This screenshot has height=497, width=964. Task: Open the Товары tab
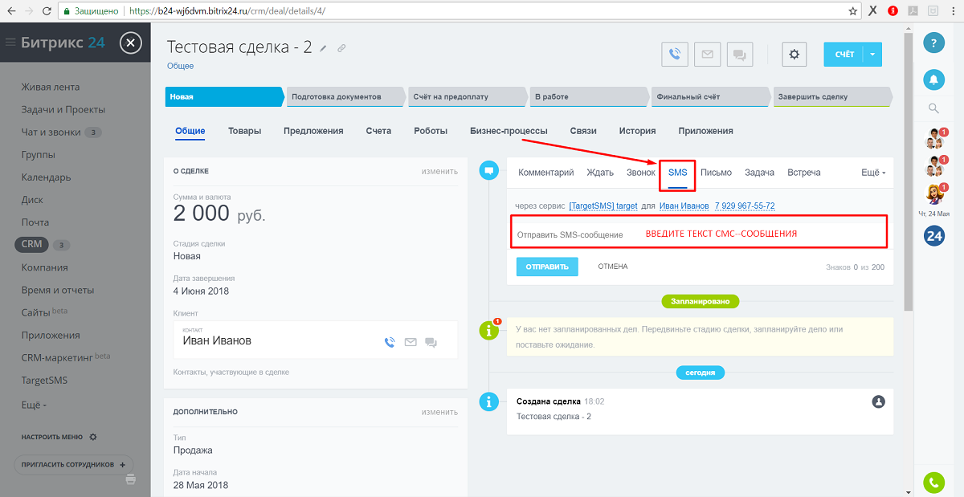(244, 131)
